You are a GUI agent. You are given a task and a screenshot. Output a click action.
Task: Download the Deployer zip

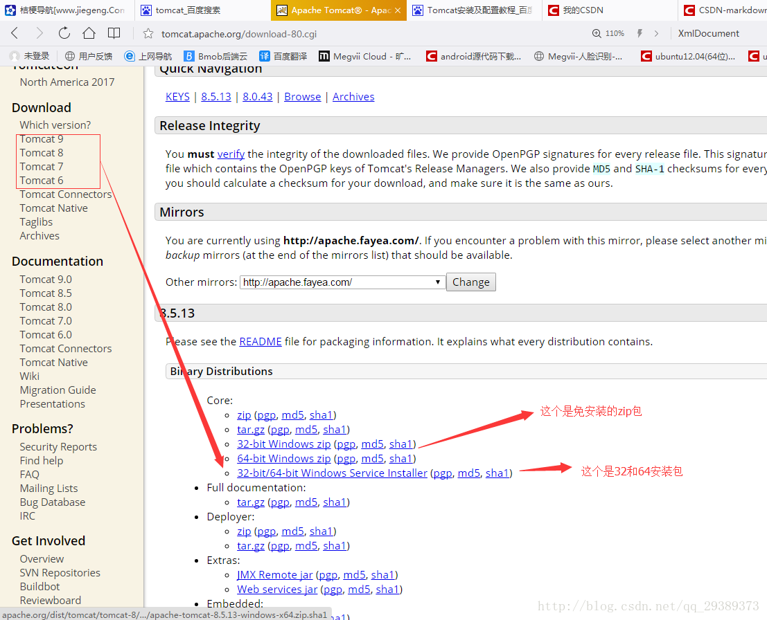tap(244, 531)
